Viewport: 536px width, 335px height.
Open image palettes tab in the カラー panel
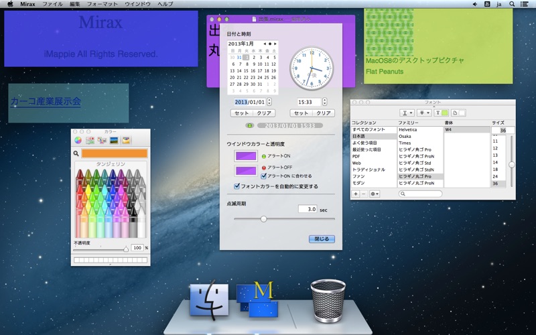tap(114, 140)
